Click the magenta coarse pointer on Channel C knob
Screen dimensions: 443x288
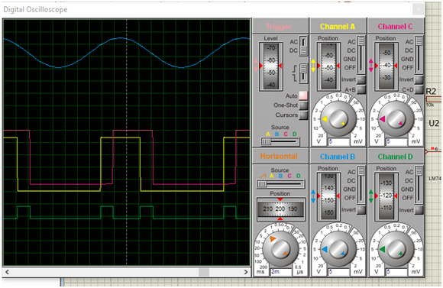click(x=382, y=119)
